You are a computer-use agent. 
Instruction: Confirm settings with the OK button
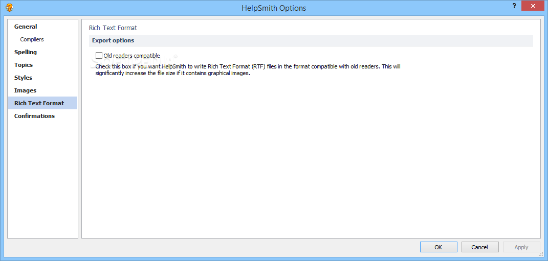coord(439,247)
